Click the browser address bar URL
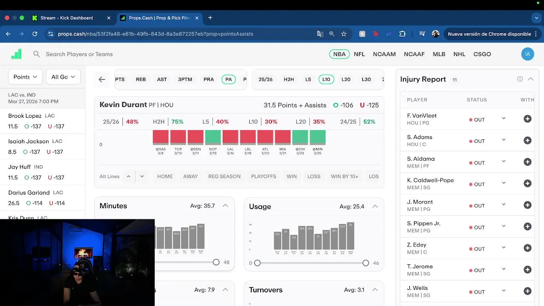 tap(156, 34)
